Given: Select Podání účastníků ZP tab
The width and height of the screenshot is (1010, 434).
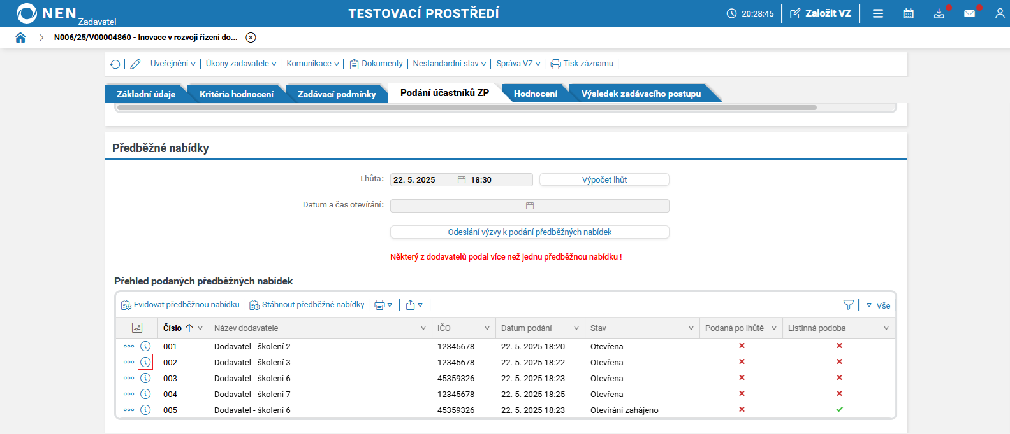Looking at the screenshot, I should [x=445, y=93].
